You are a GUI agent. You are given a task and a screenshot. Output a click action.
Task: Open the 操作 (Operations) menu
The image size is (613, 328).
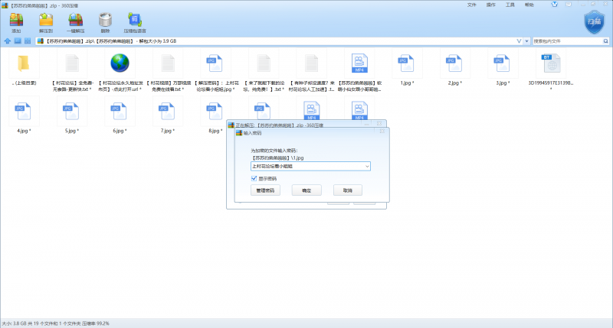coord(490,5)
